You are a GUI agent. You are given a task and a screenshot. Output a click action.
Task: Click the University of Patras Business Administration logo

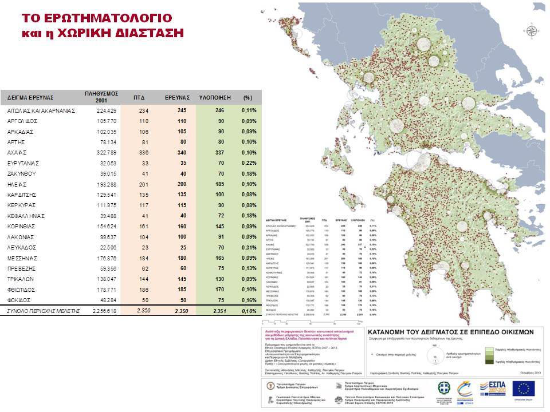(270, 386)
